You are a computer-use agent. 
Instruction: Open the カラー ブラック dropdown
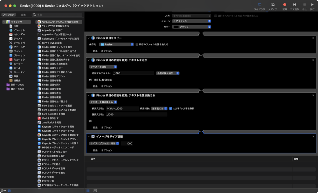point(192,27)
